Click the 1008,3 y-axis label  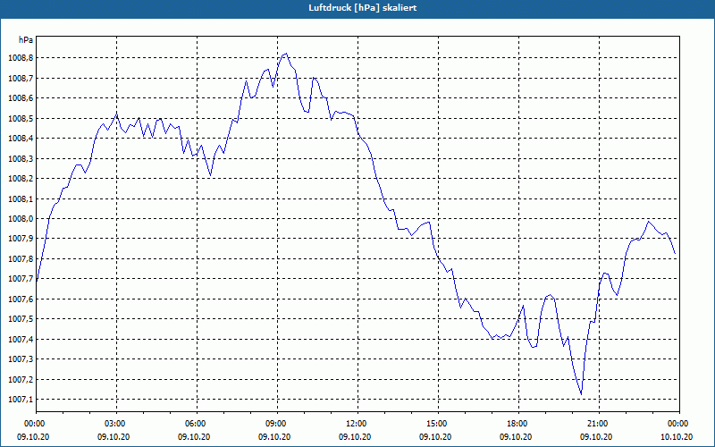21,158
